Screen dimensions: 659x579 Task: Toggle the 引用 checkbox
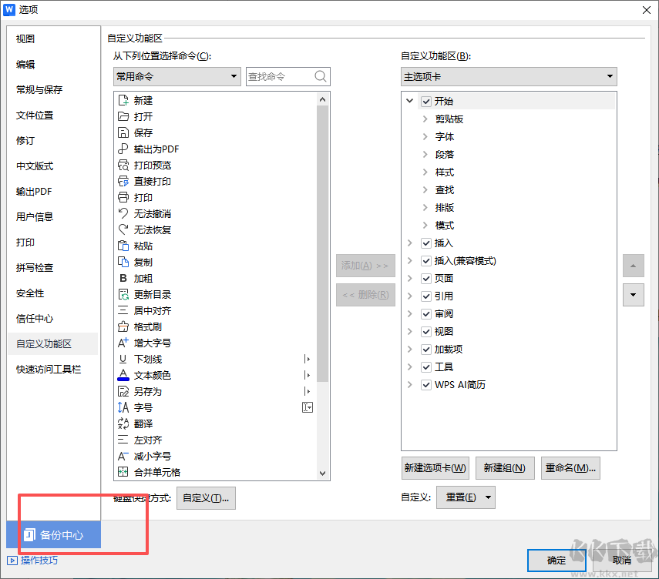pyautogui.click(x=426, y=296)
